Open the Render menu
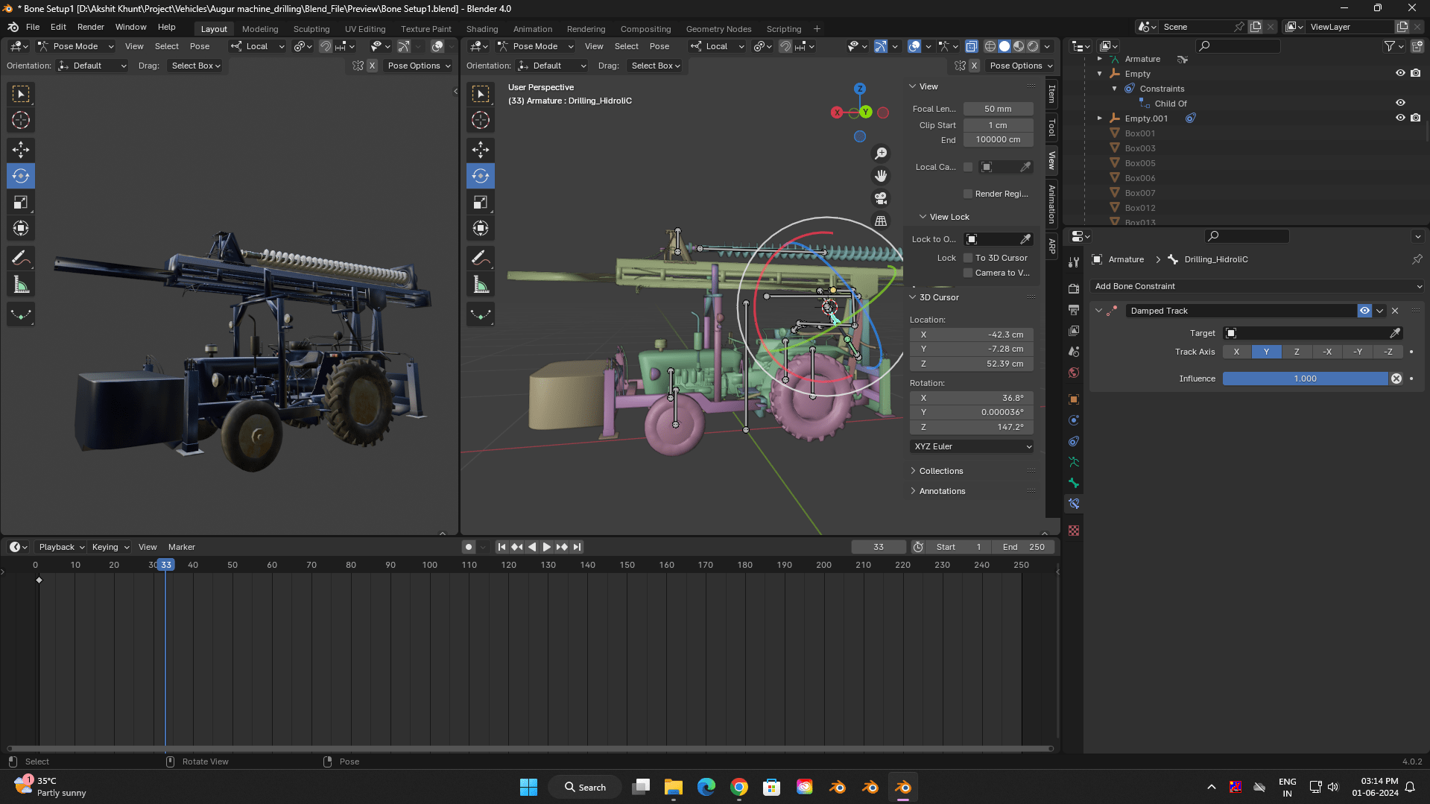This screenshot has height=804, width=1430. pos(90,27)
